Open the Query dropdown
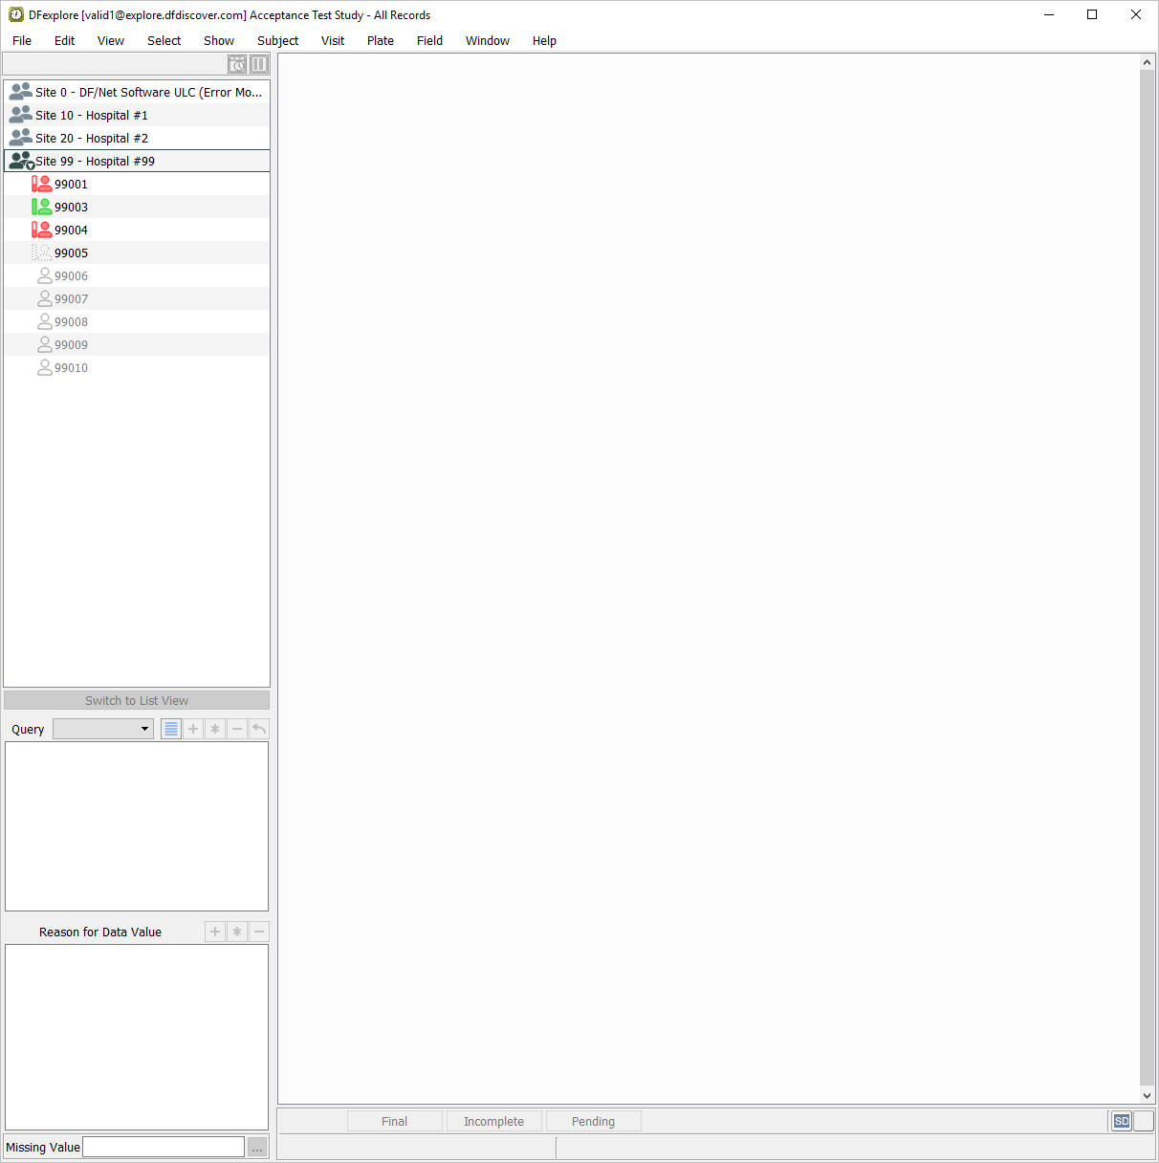This screenshot has width=1159, height=1163. [x=103, y=729]
